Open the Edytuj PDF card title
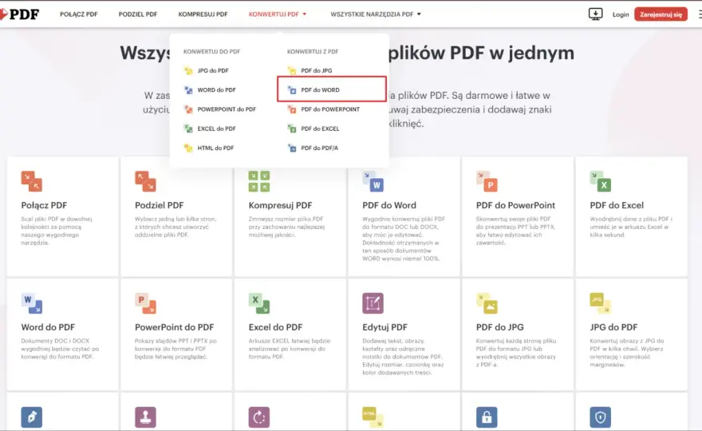The image size is (702, 431). (x=385, y=327)
